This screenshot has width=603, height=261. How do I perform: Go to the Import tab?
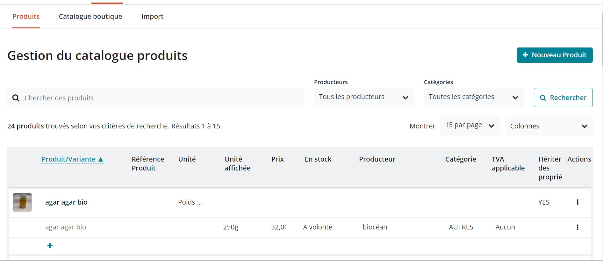click(152, 17)
